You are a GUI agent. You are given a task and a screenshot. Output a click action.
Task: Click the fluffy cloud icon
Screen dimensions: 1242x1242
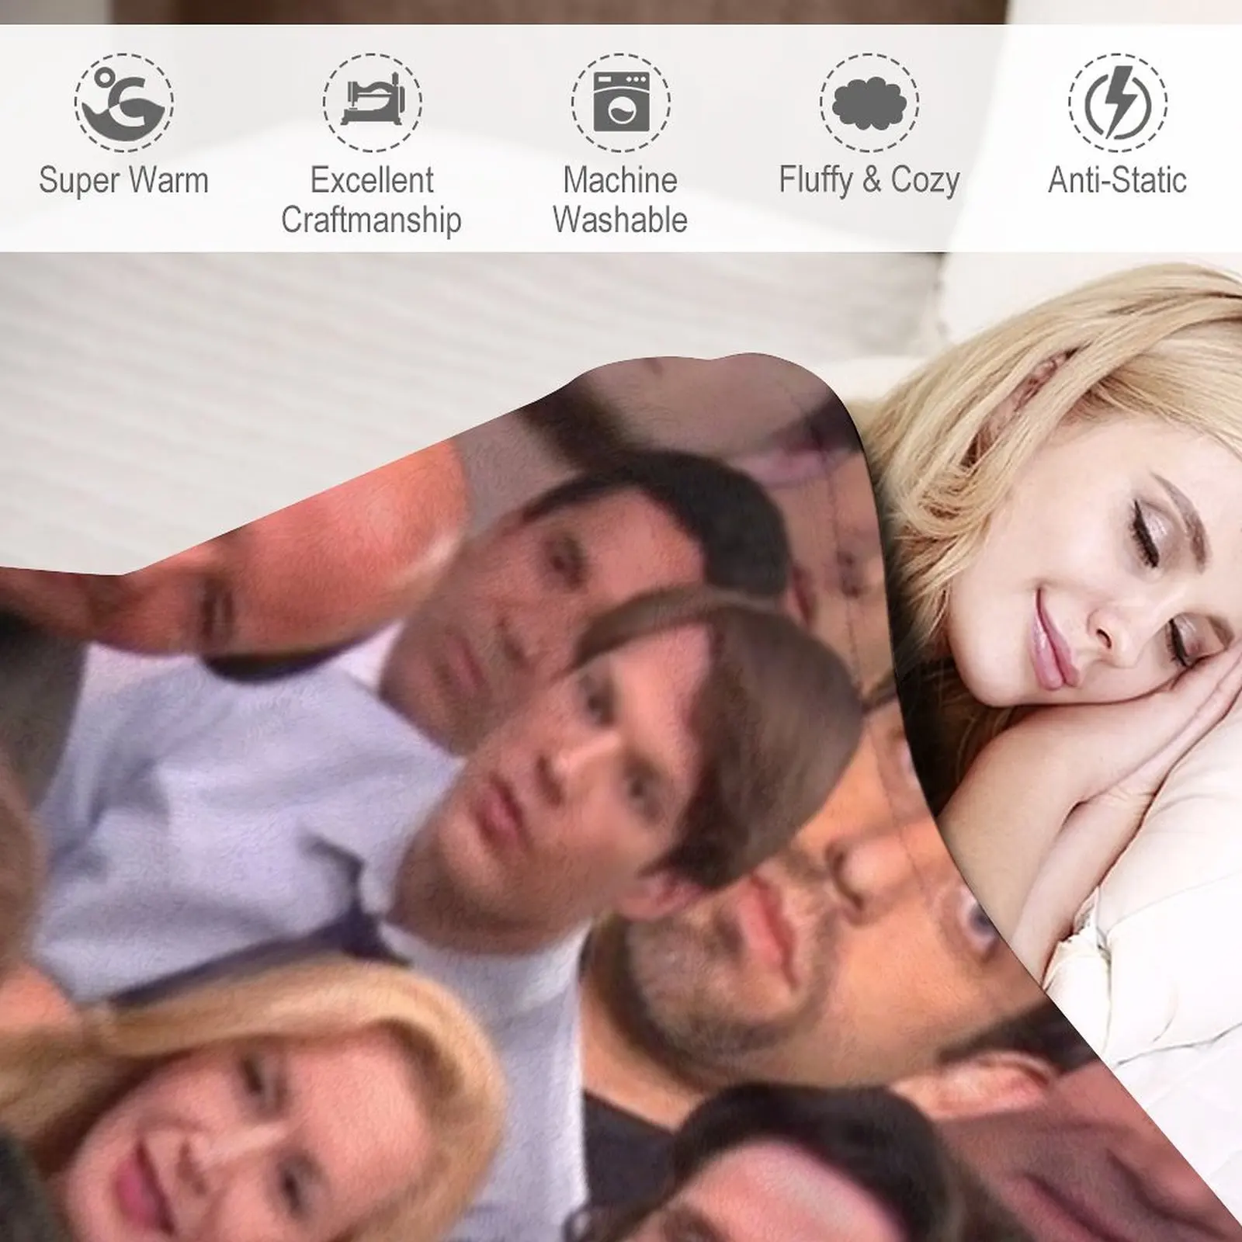coord(869,102)
